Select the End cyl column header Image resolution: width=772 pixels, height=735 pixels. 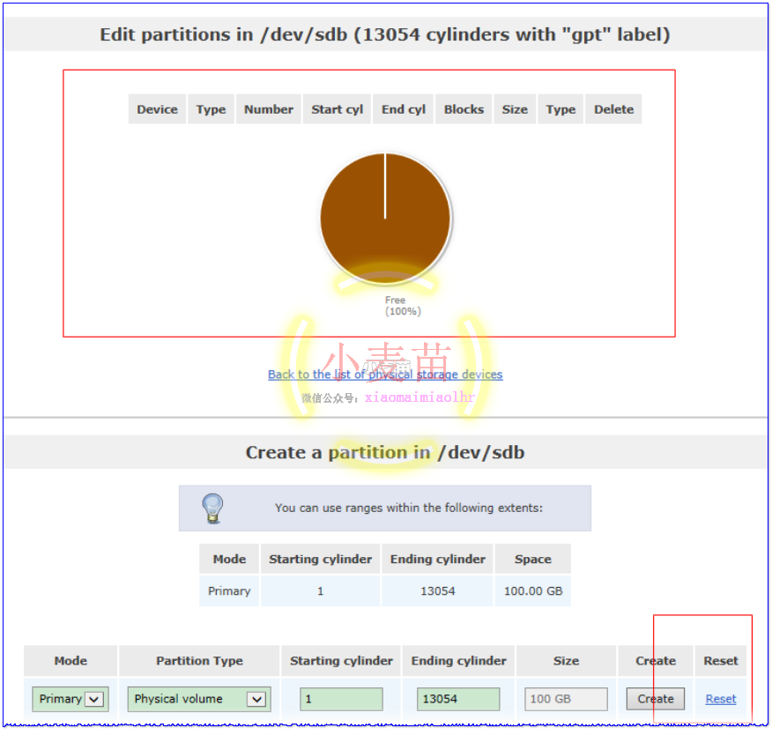pyautogui.click(x=403, y=109)
